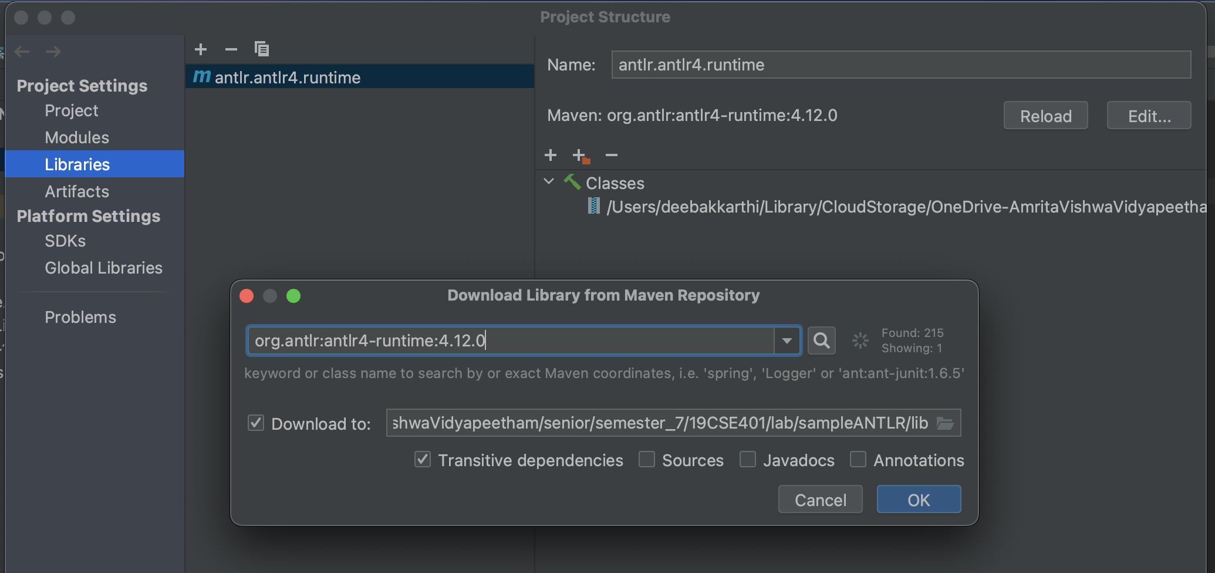Viewport: 1215px width, 573px height.
Task: Collapse the Classes tree node
Action: 549,182
